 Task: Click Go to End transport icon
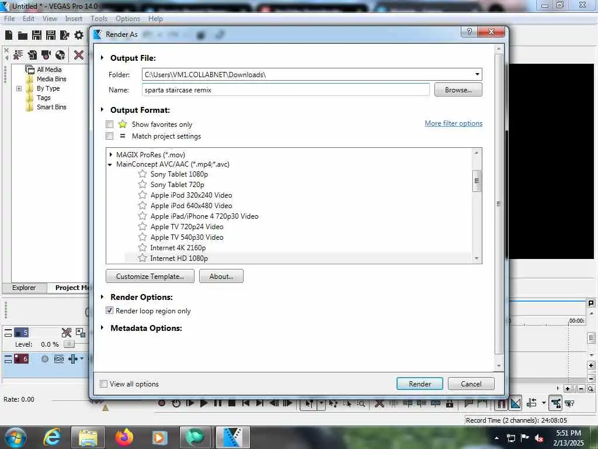pos(260,403)
